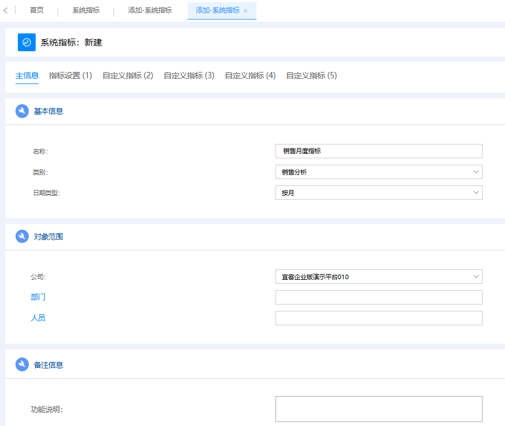Select the 主信息 tab
Image resolution: width=505 pixels, height=426 pixels.
27,75
